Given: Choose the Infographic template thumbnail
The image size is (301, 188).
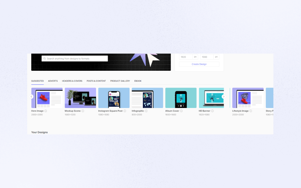Looking at the screenshot, I should pyautogui.click(x=147, y=98).
